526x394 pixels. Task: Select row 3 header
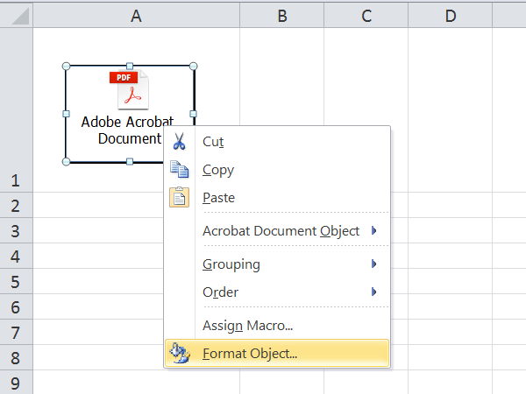tap(15, 230)
